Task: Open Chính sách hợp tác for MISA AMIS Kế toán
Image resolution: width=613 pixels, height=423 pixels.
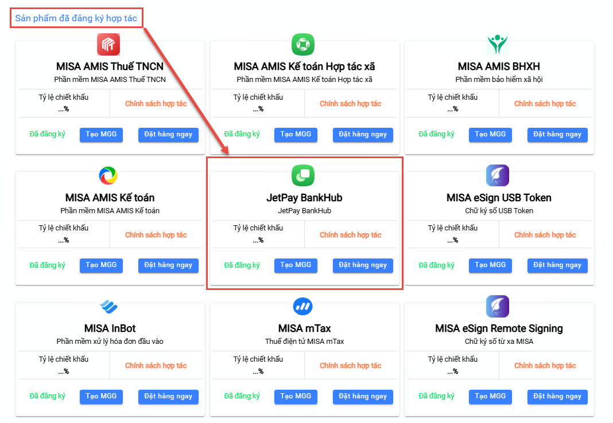Action: [156, 235]
